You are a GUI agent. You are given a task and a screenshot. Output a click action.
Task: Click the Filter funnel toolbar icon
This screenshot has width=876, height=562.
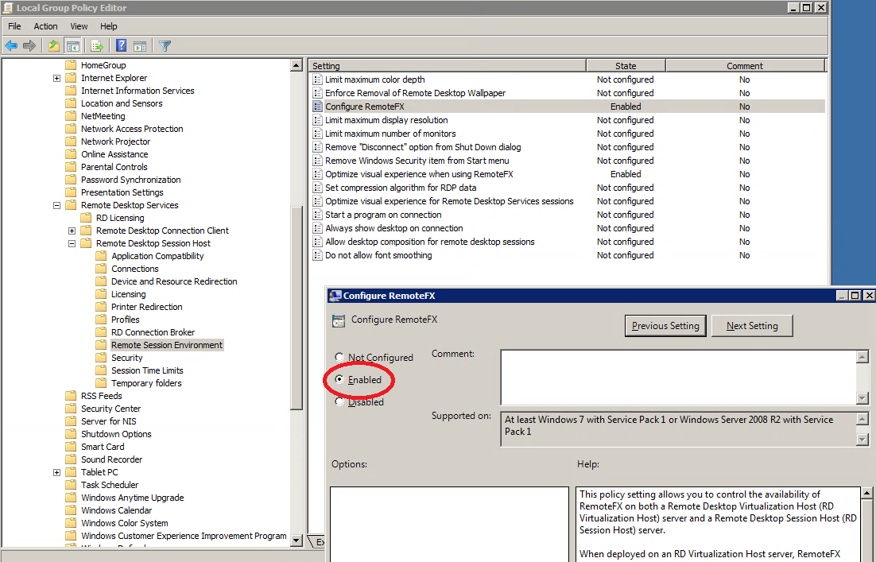[x=165, y=45]
